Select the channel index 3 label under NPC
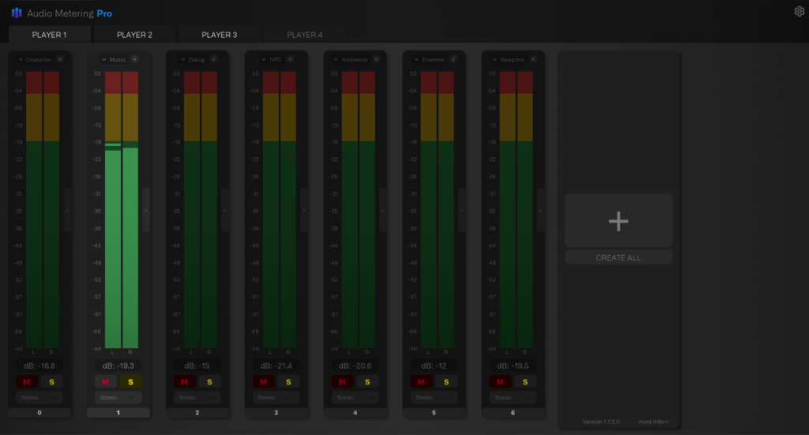Screen dimensions: 809x435 point(276,413)
